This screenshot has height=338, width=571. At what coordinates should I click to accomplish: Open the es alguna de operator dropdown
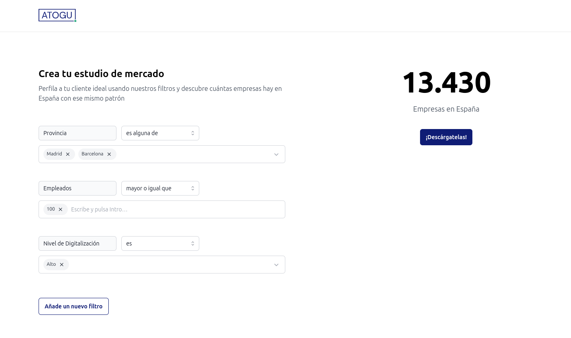pyautogui.click(x=160, y=133)
